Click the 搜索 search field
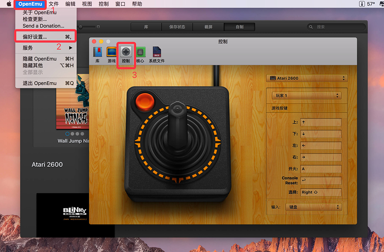 (336, 27)
